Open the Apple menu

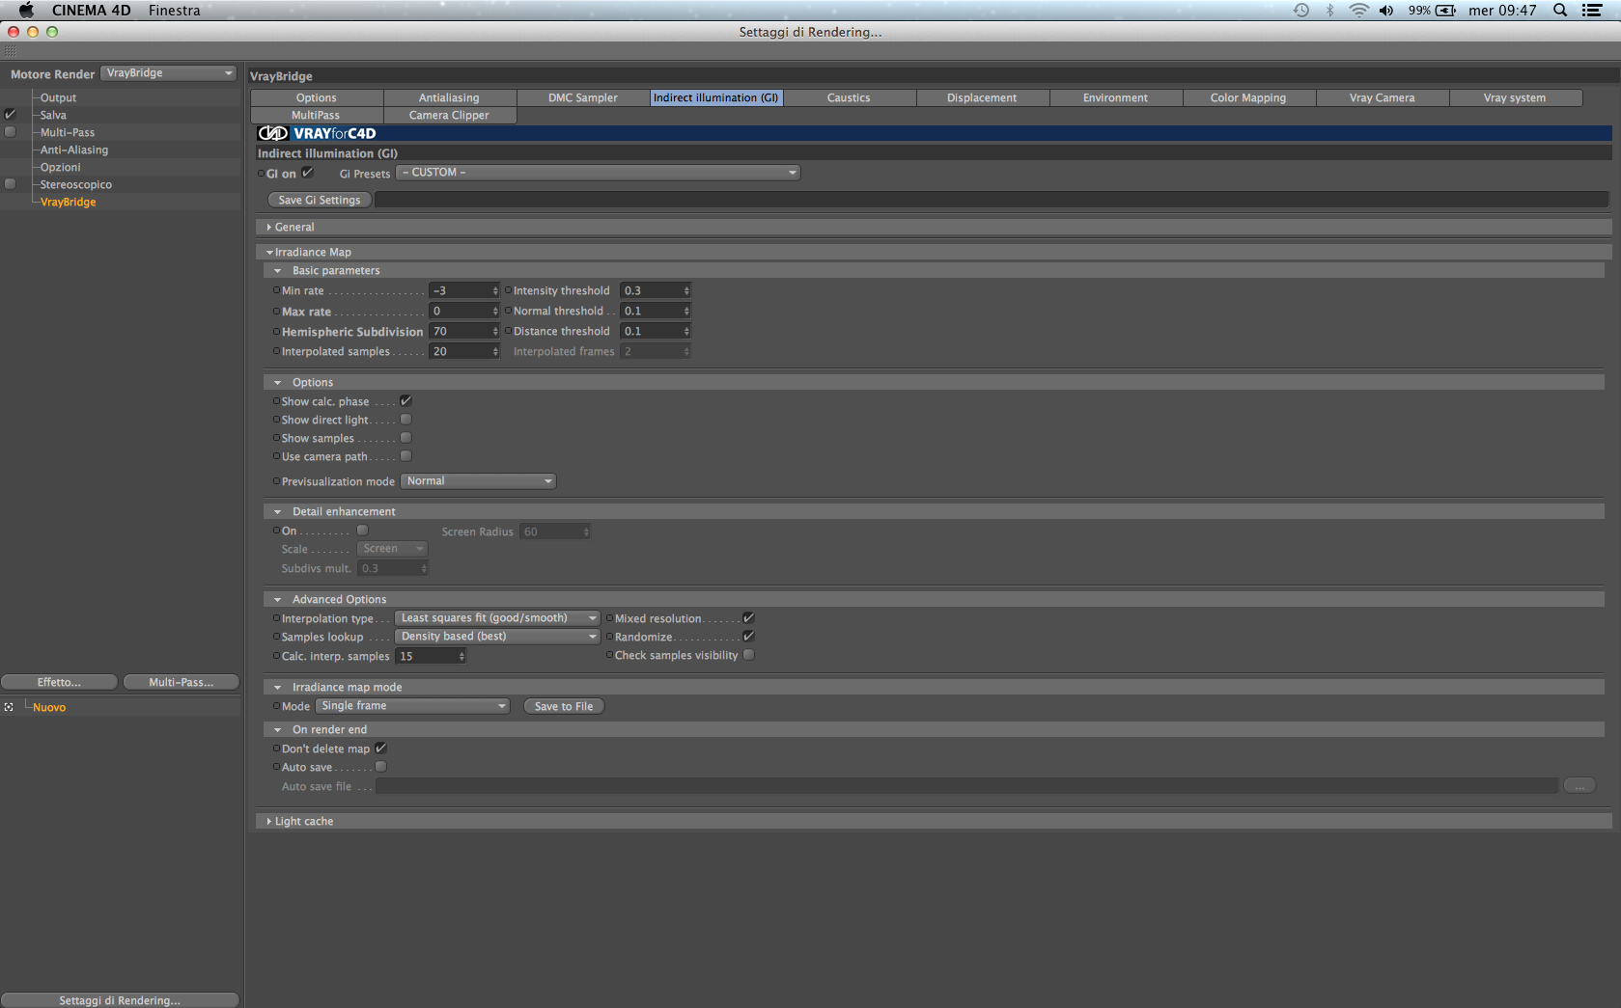(26, 11)
